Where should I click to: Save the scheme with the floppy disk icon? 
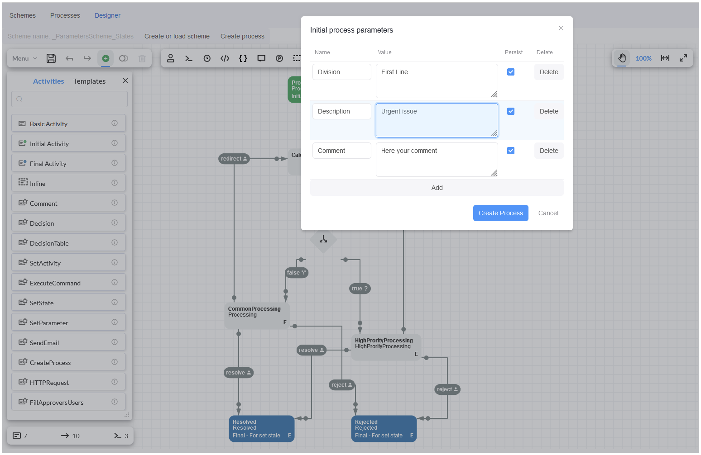(x=51, y=58)
